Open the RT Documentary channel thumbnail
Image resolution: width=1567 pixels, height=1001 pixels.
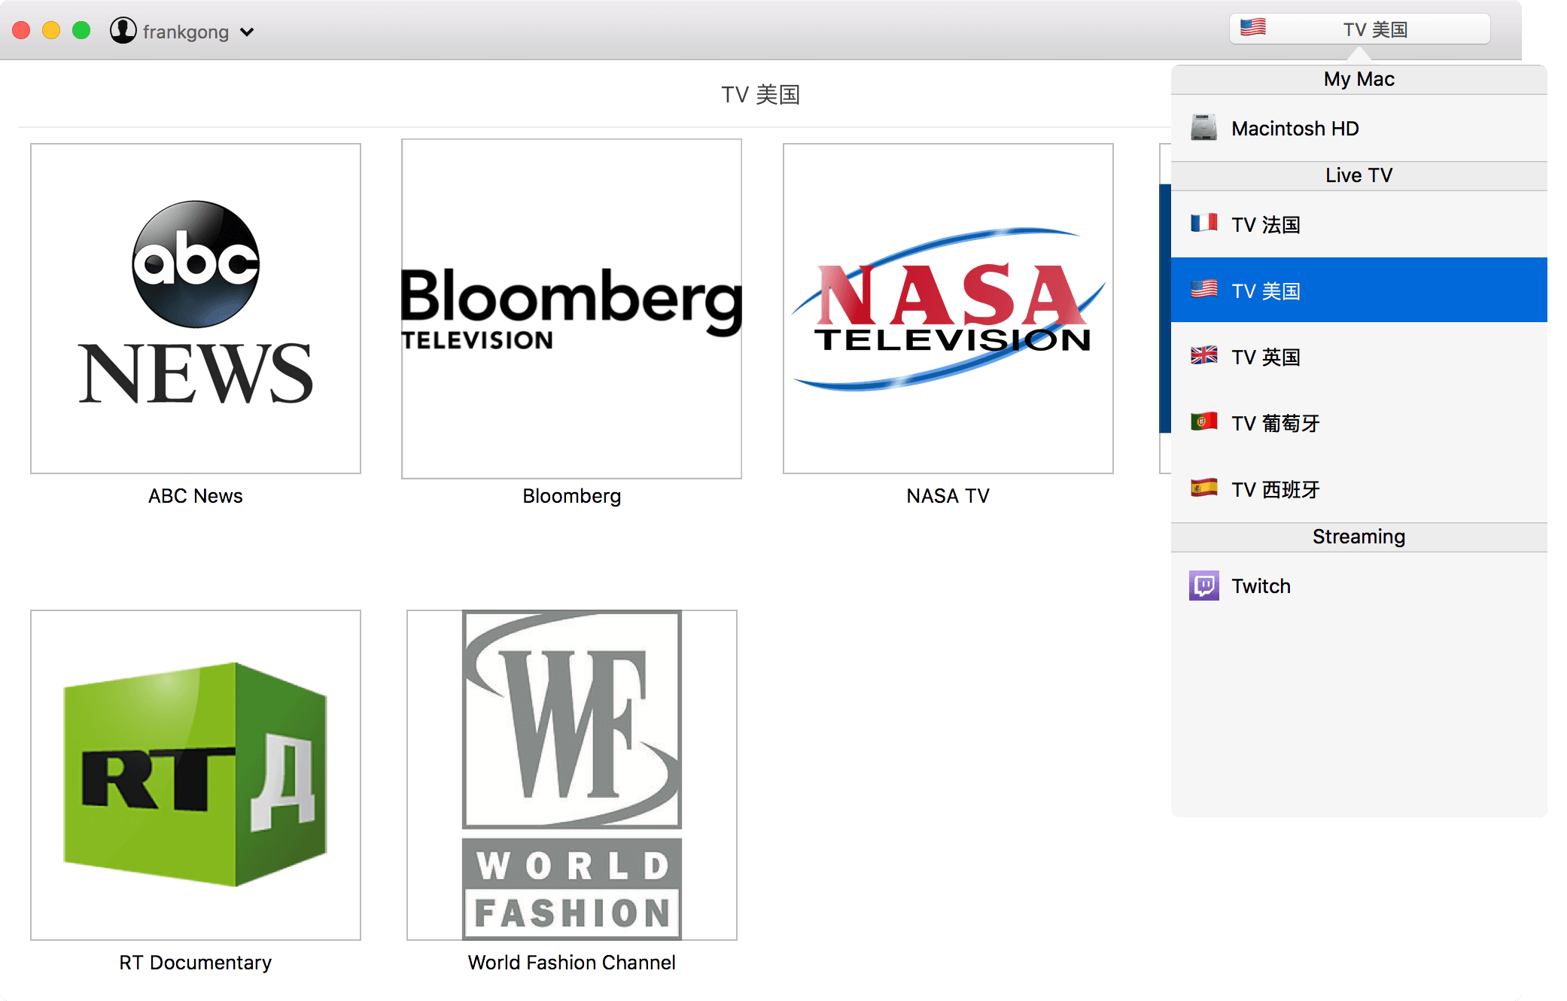tap(196, 775)
